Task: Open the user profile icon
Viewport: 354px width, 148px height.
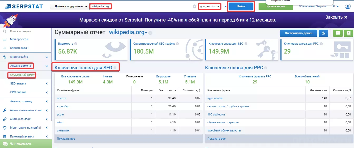Action: pyautogui.click(x=348, y=7)
